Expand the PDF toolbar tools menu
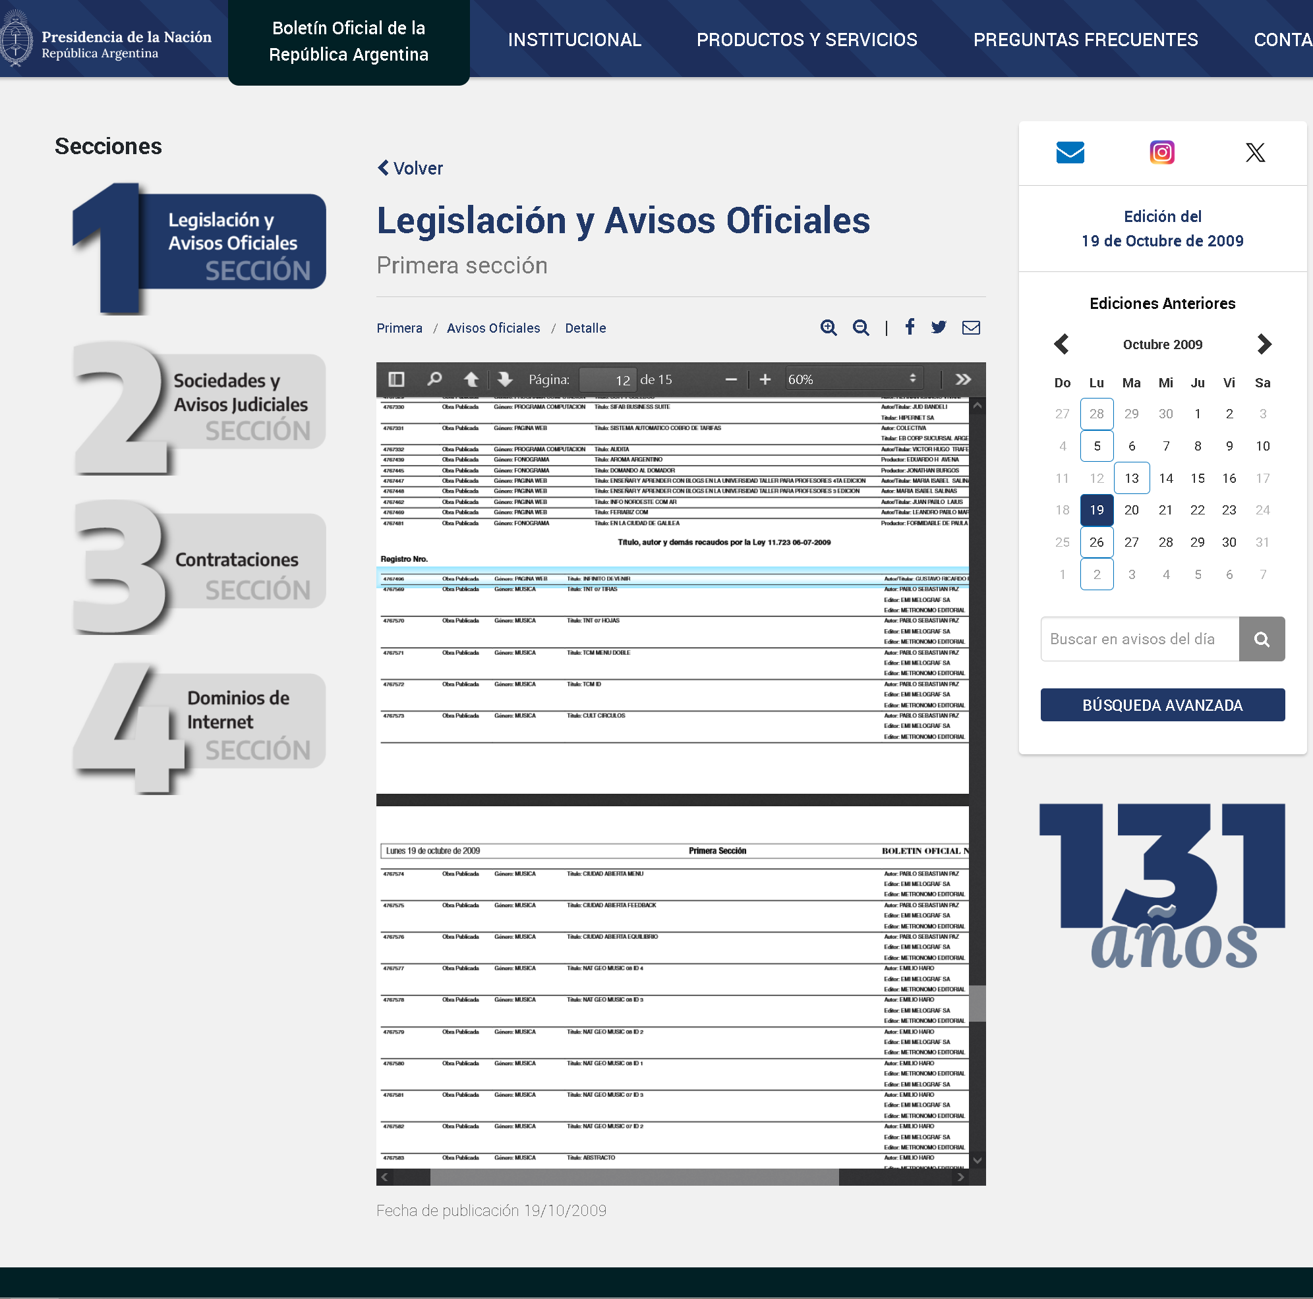This screenshot has height=1299, width=1313. (x=963, y=379)
